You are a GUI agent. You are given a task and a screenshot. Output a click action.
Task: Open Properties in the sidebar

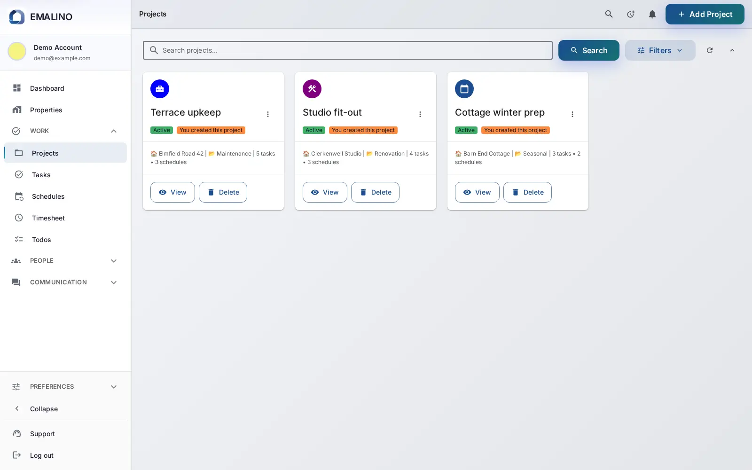coord(65,110)
